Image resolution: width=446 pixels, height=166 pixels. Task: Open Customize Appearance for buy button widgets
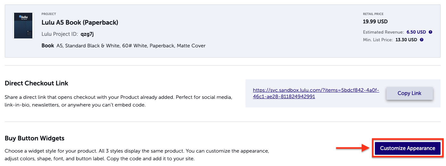tap(408, 148)
